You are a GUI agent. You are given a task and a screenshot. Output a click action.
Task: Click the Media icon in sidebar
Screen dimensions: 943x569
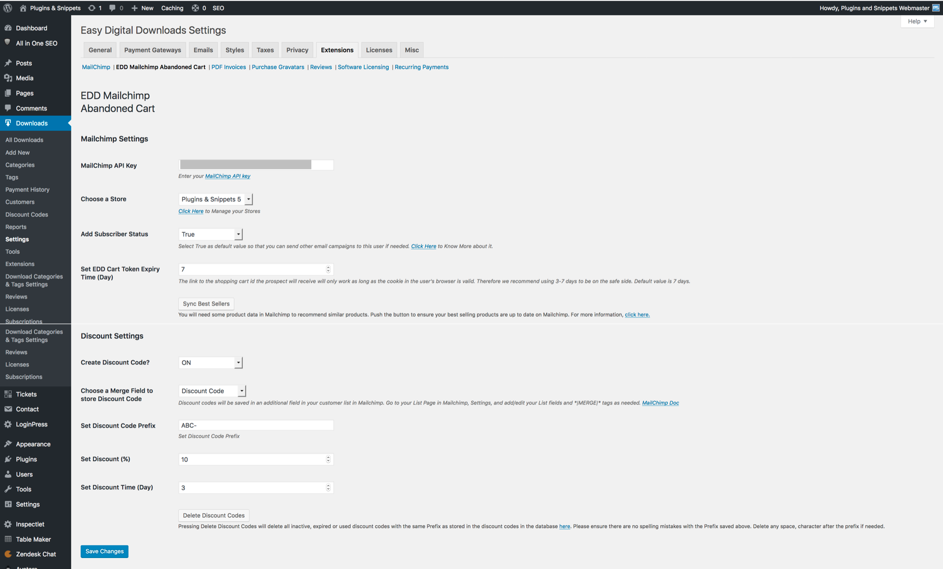tap(8, 78)
